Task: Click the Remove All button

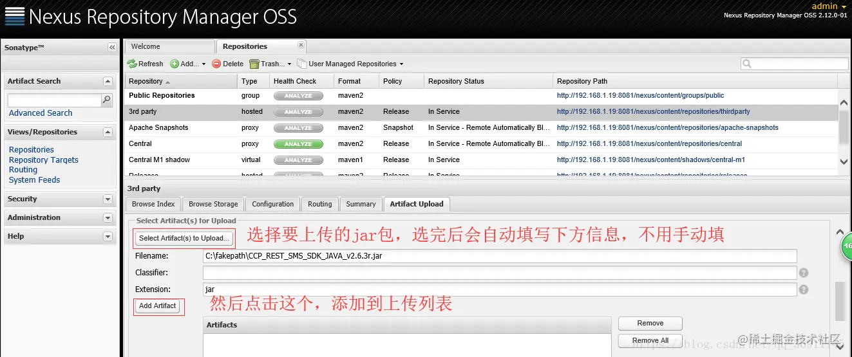Action: click(650, 340)
